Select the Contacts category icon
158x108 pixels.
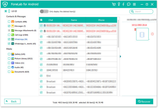click(13, 22)
